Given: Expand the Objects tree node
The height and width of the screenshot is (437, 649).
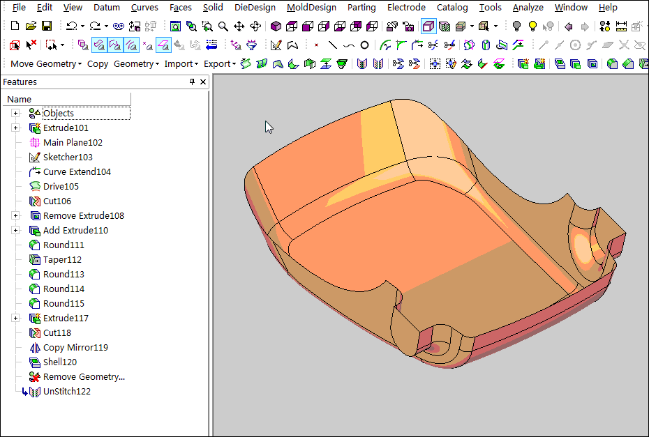Looking at the screenshot, I should coord(15,114).
